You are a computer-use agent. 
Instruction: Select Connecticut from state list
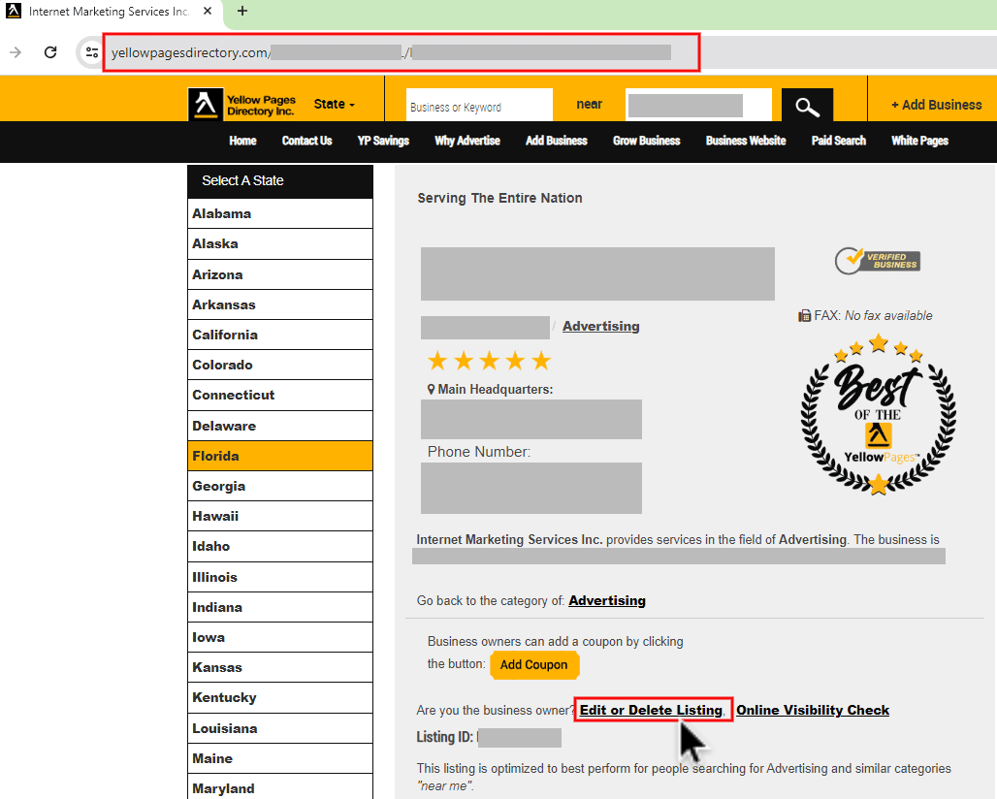pos(280,396)
